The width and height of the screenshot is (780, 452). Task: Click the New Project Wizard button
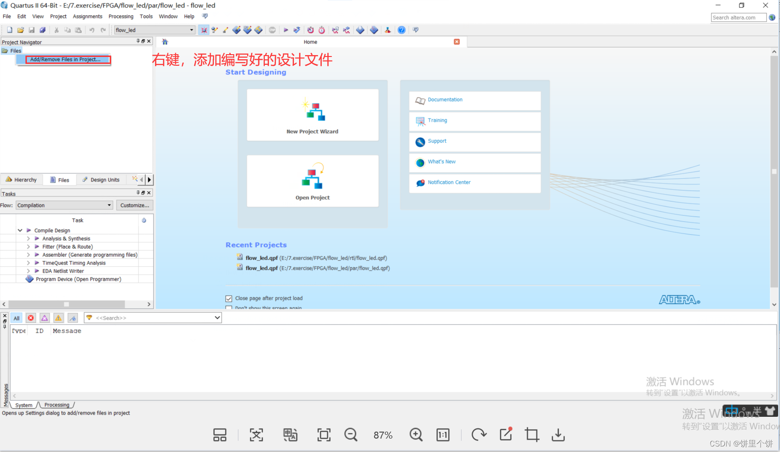[x=312, y=115]
